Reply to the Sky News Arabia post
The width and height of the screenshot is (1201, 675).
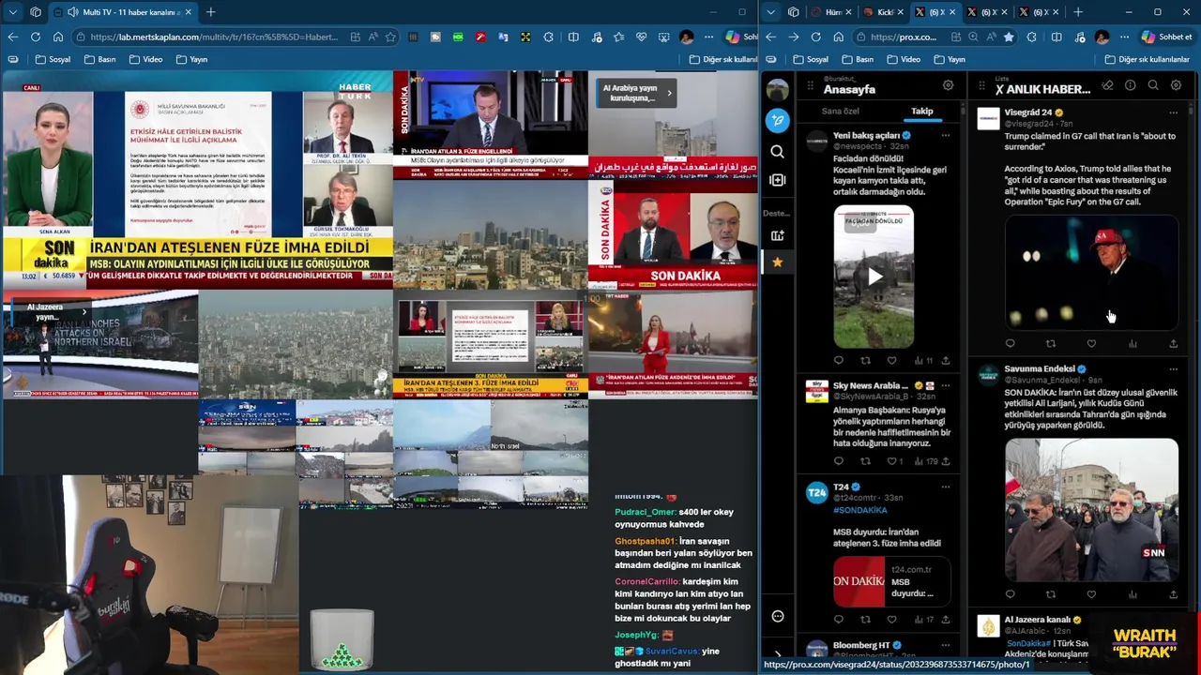click(x=839, y=461)
